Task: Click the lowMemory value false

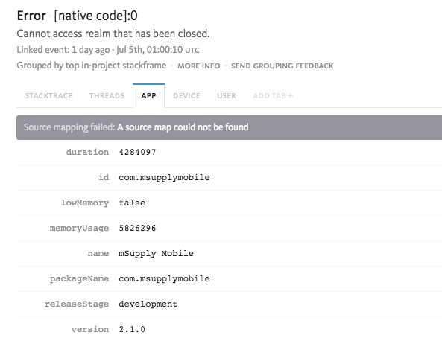Action: tap(132, 203)
